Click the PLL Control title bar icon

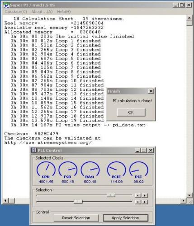pyautogui.click(x=34, y=150)
